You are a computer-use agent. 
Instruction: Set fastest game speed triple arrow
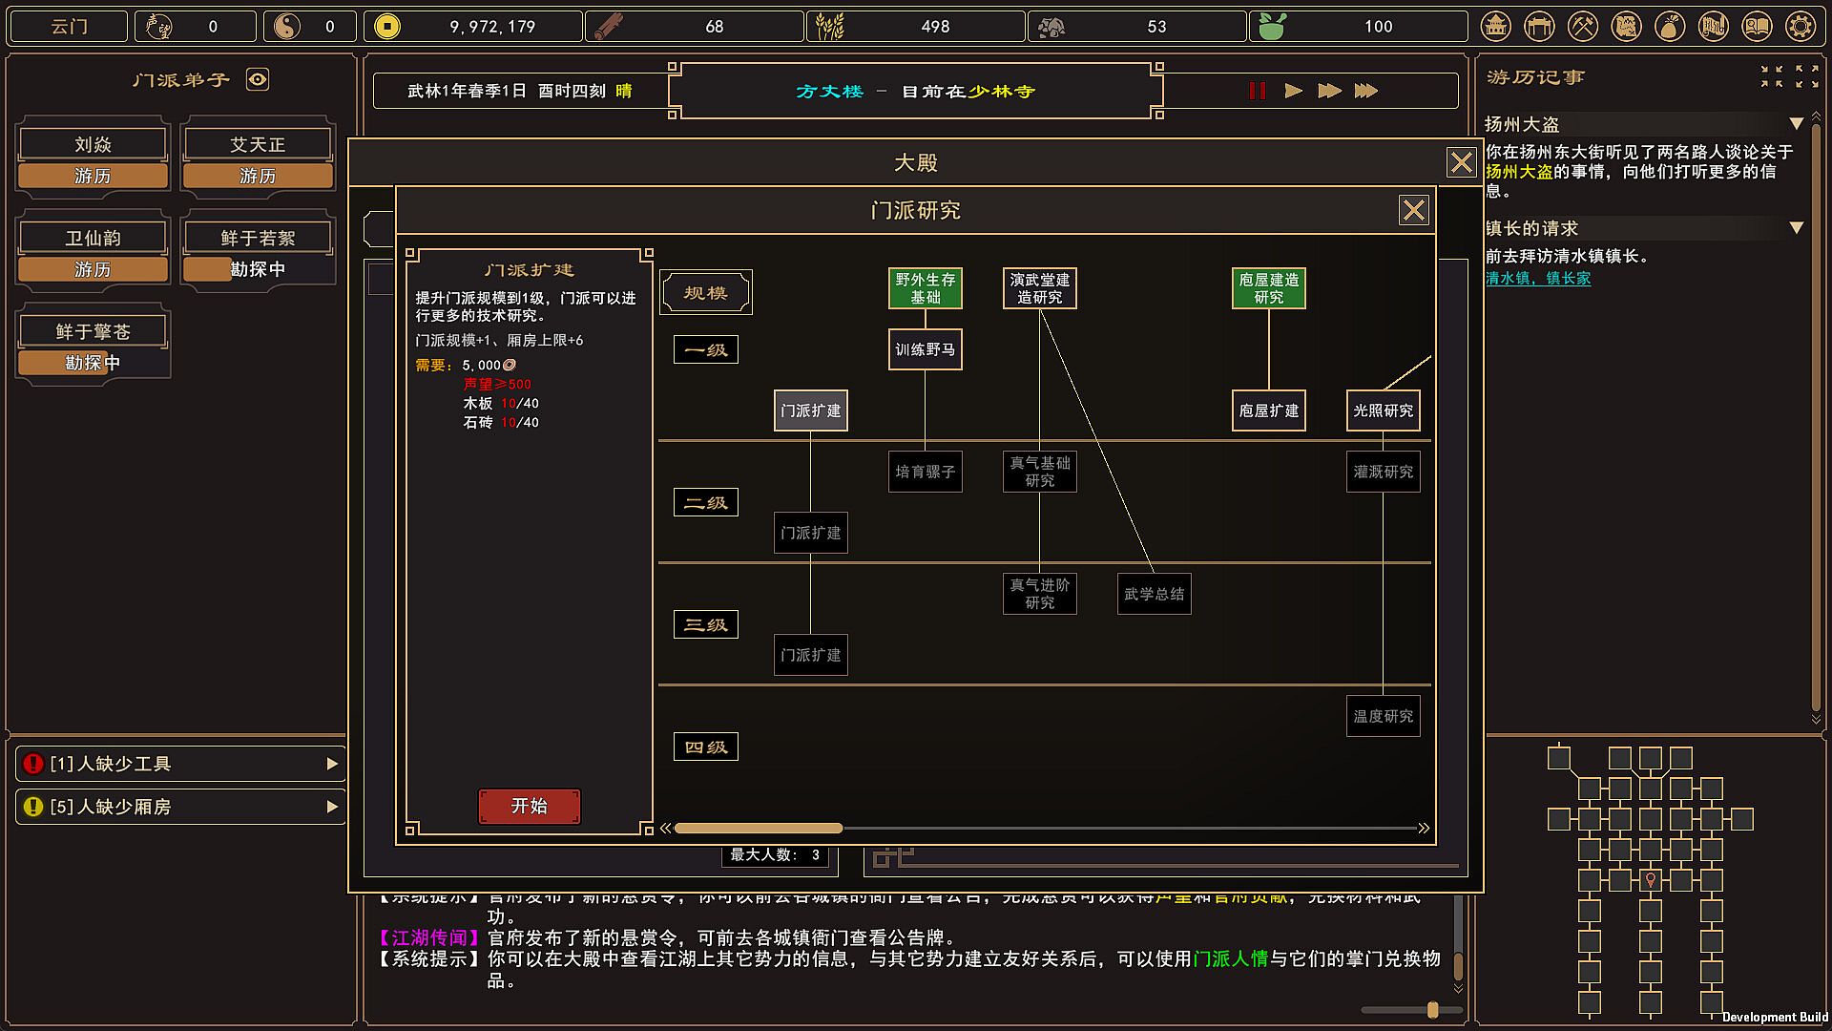[x=1366, y=91]
